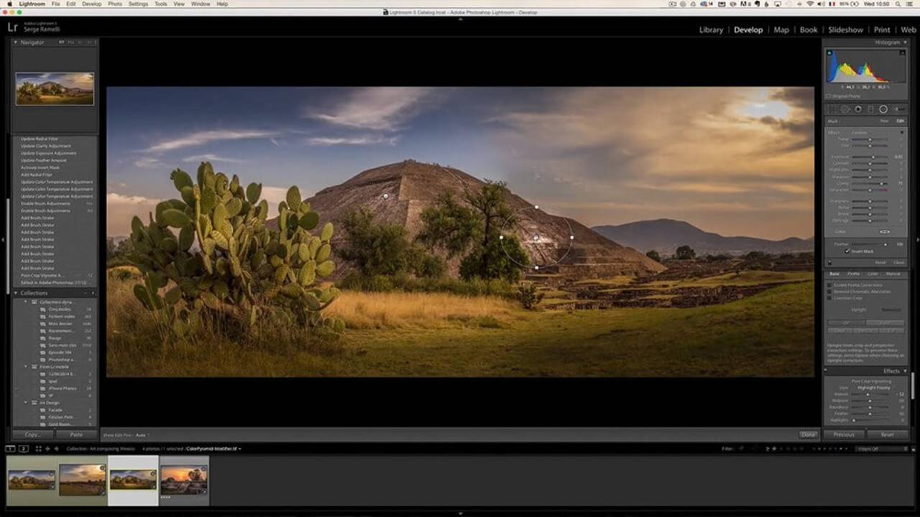Open the Develop menu in menu bar
The image size is (920, 517).
click(91, 4)
